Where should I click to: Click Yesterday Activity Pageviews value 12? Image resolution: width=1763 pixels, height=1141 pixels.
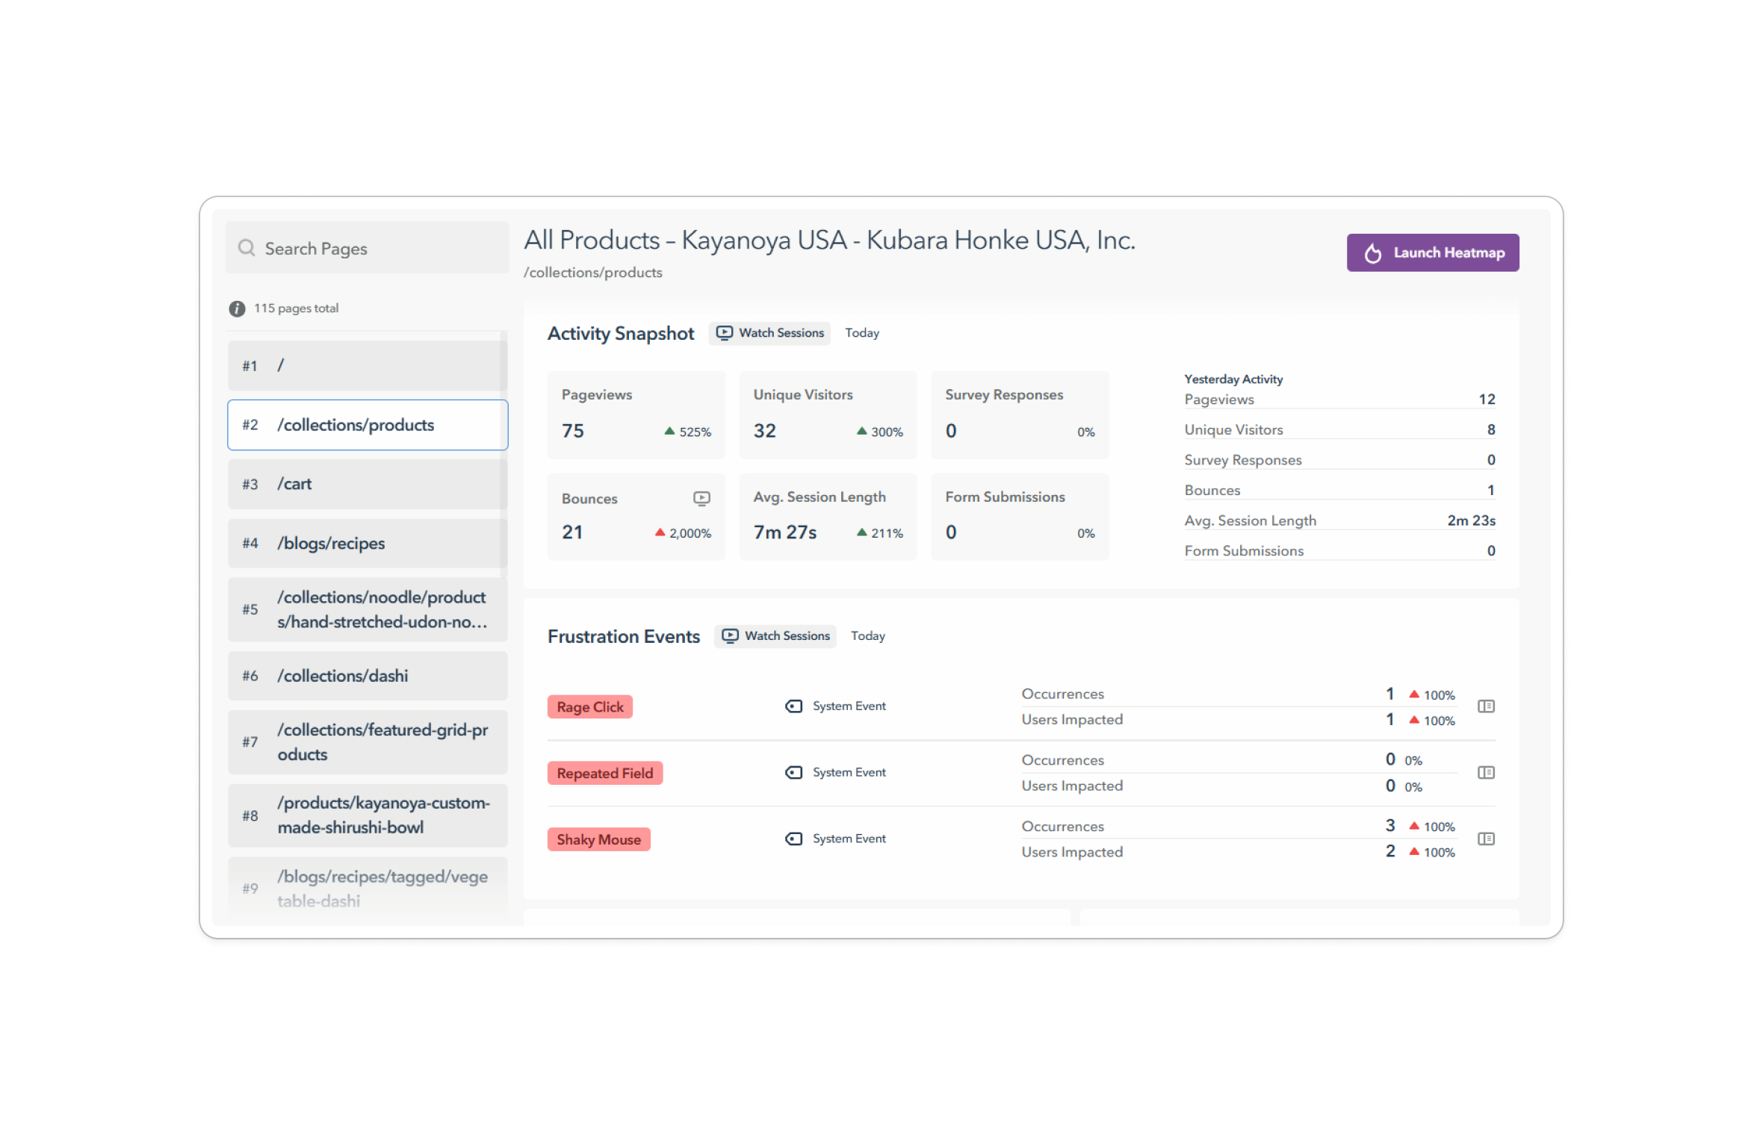[1487, 399]
